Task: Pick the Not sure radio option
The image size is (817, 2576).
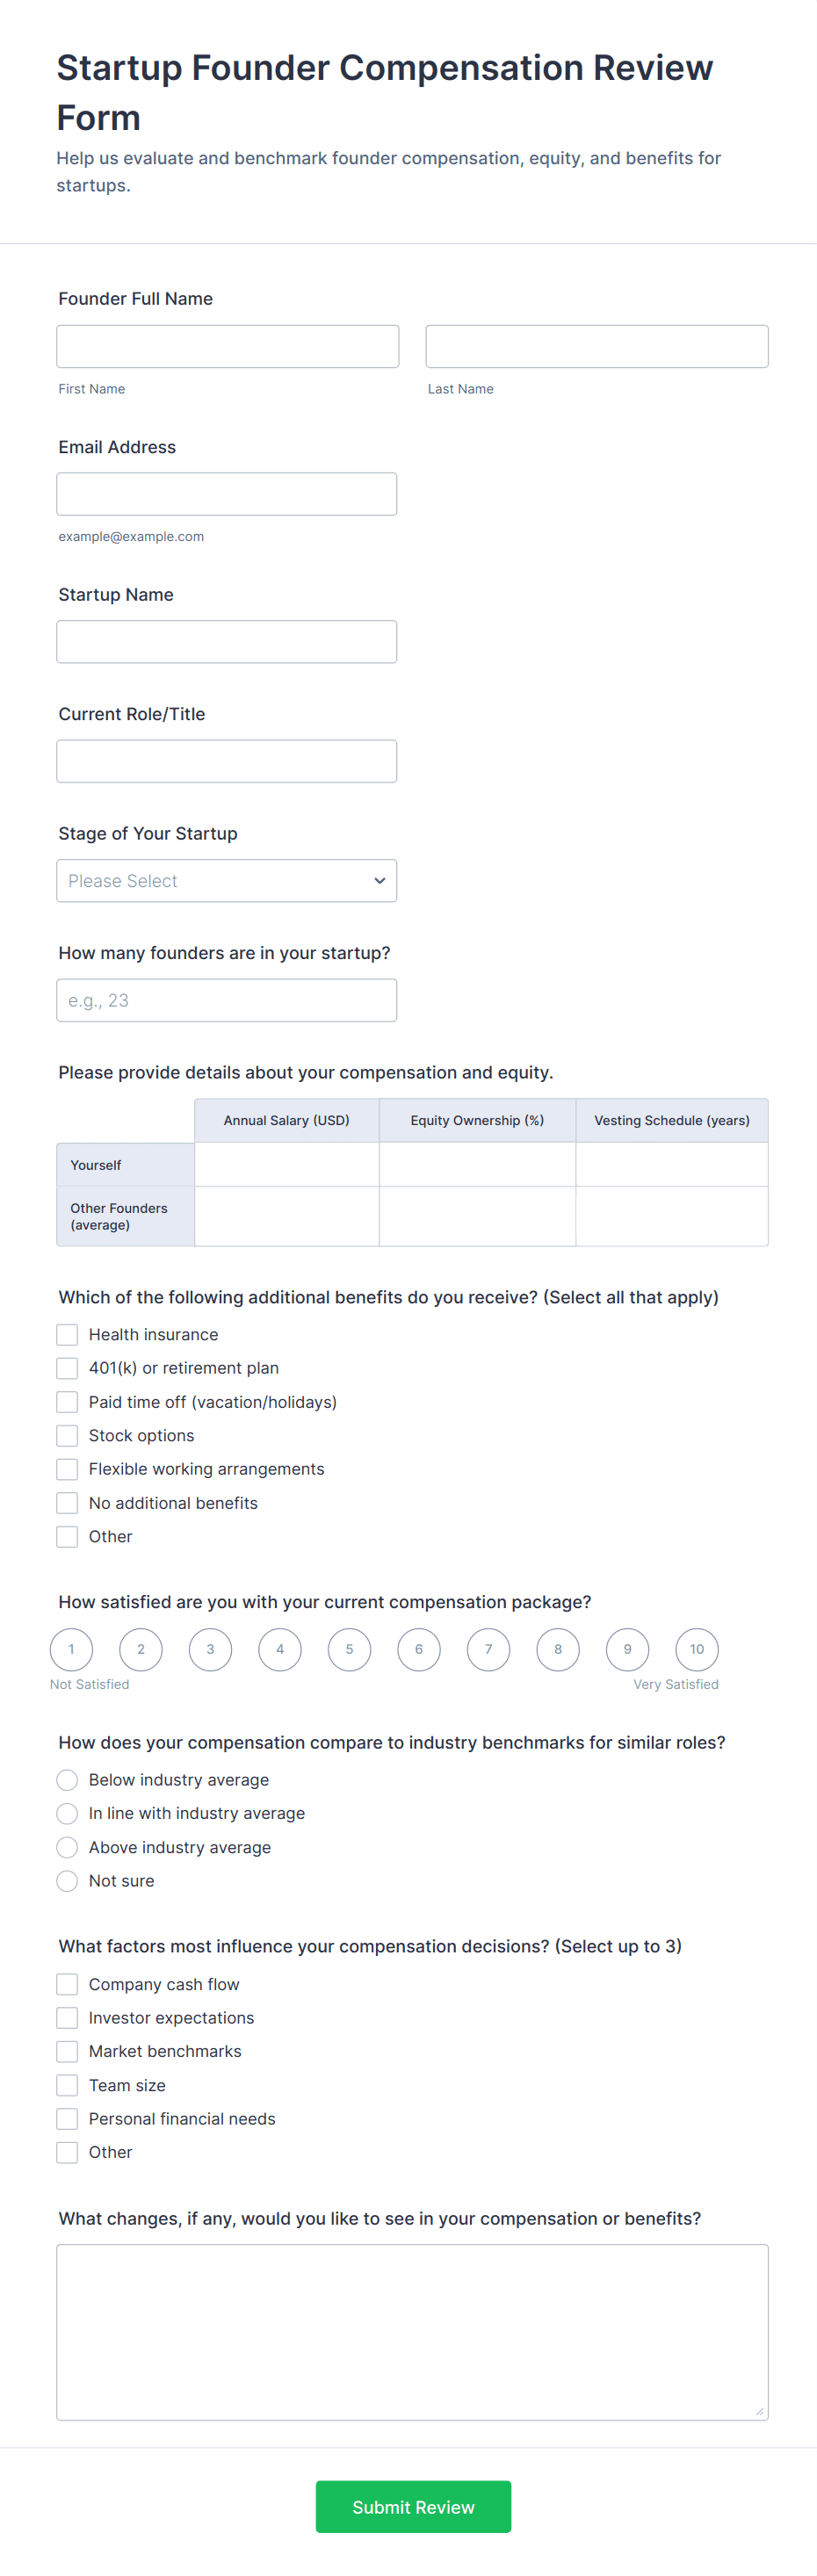Action: click(67, 1880)
